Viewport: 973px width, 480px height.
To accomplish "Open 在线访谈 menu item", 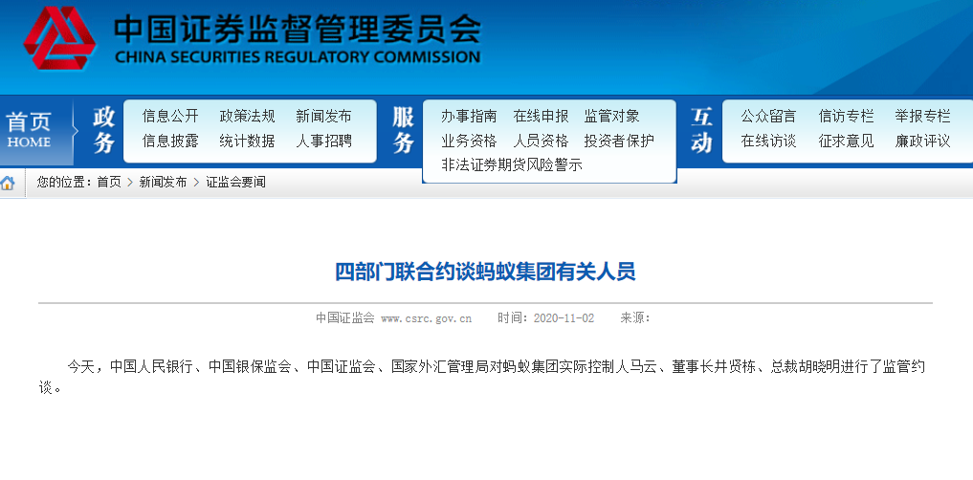I will [x=768, y=141].
